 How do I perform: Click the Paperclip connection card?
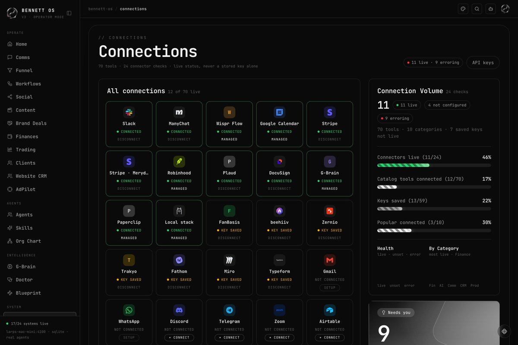coord(129,223)
